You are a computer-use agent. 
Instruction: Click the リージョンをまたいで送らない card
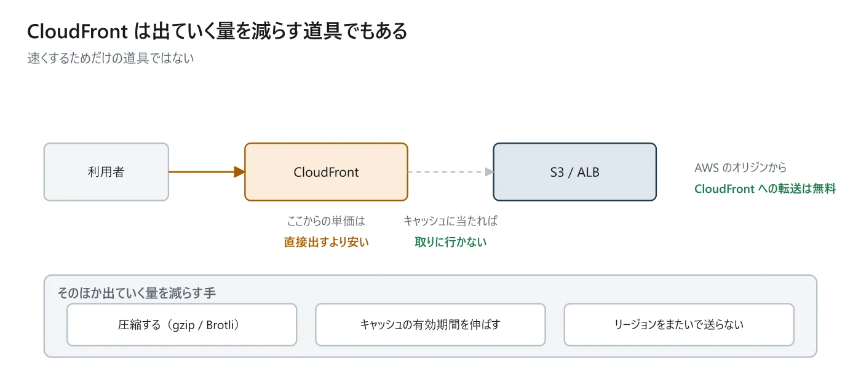679,324
